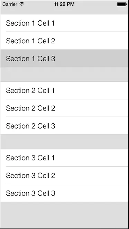Tap blank area right of Section 3 Cell 1 text
Image resolution: width=129 pixels, height=229 pixels.
[92, 158]
